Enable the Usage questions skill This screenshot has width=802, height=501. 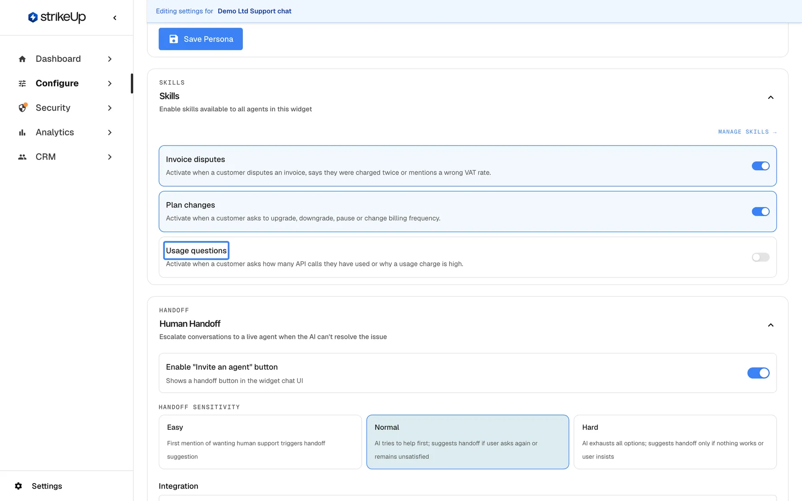pos(761,257)
